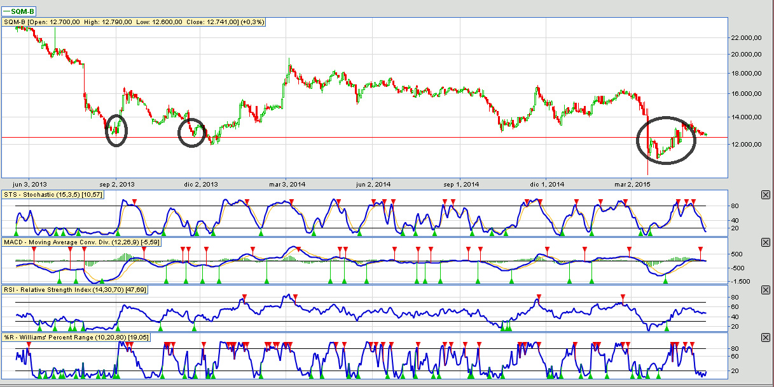Click the RSI (14,30,70) panel title
This screenshot has height=387, width=774.
[66, 290]
